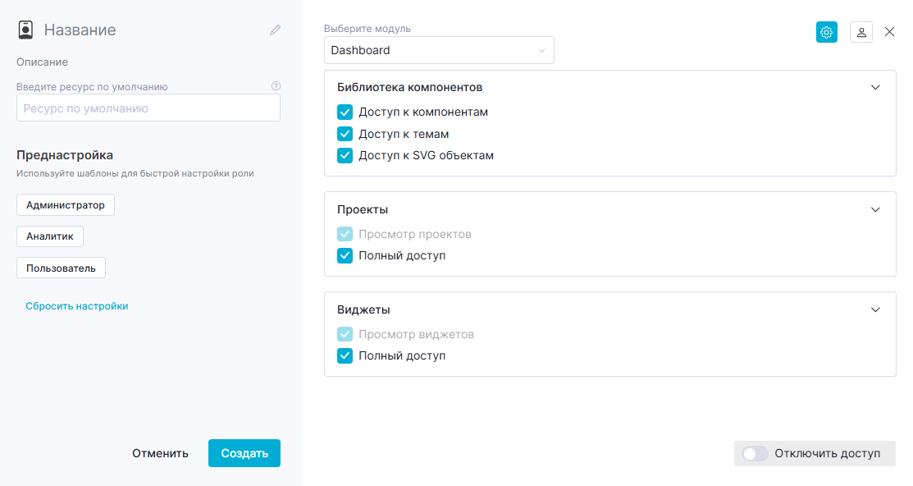Viewport: 913px width, 486px height.
Task: Open the gear settings tab icon
Action: point(827,32)
